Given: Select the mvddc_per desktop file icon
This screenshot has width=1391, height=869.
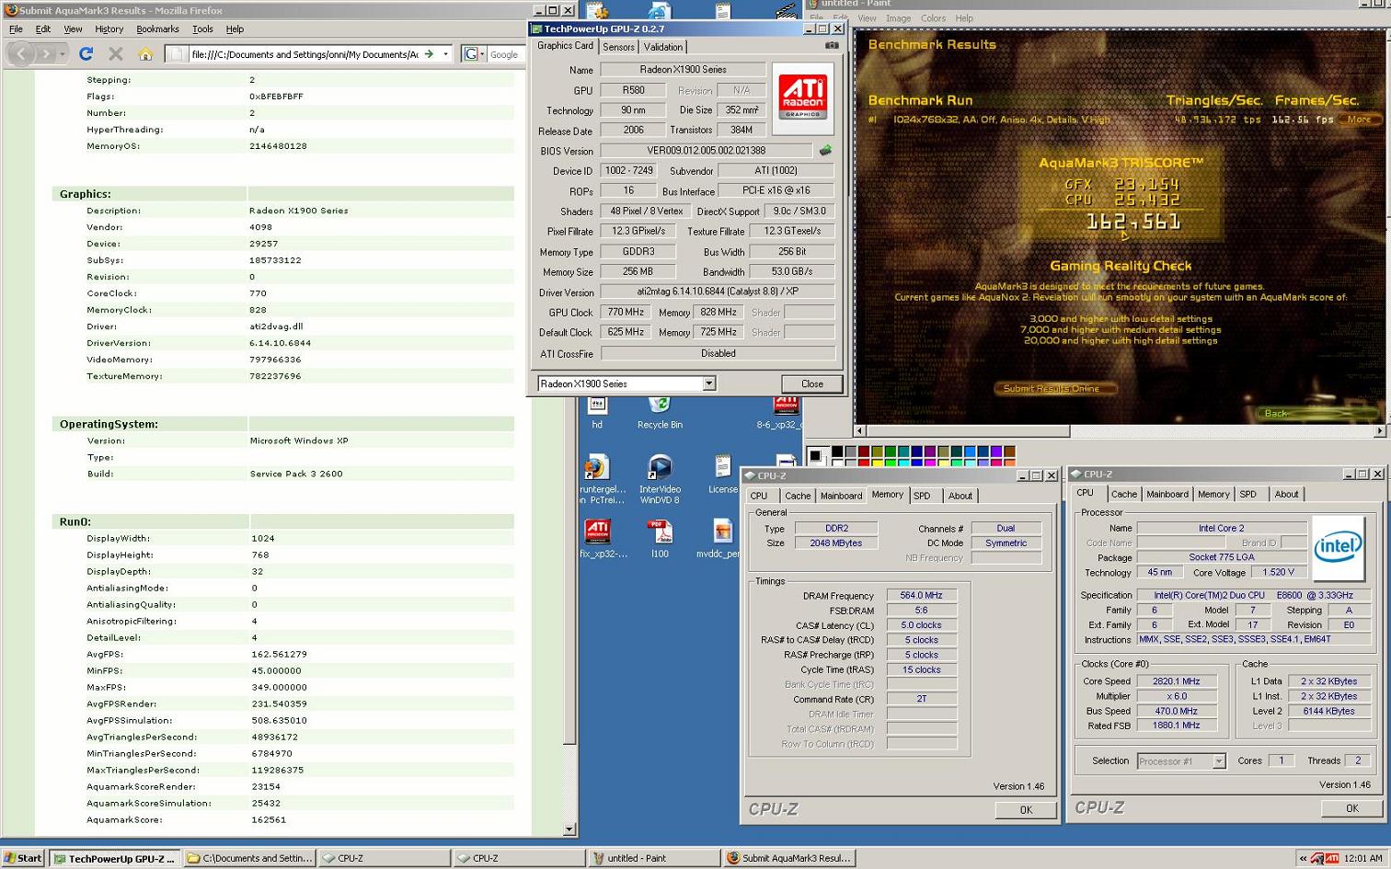Looking at the screenshot, I should 720,539.
